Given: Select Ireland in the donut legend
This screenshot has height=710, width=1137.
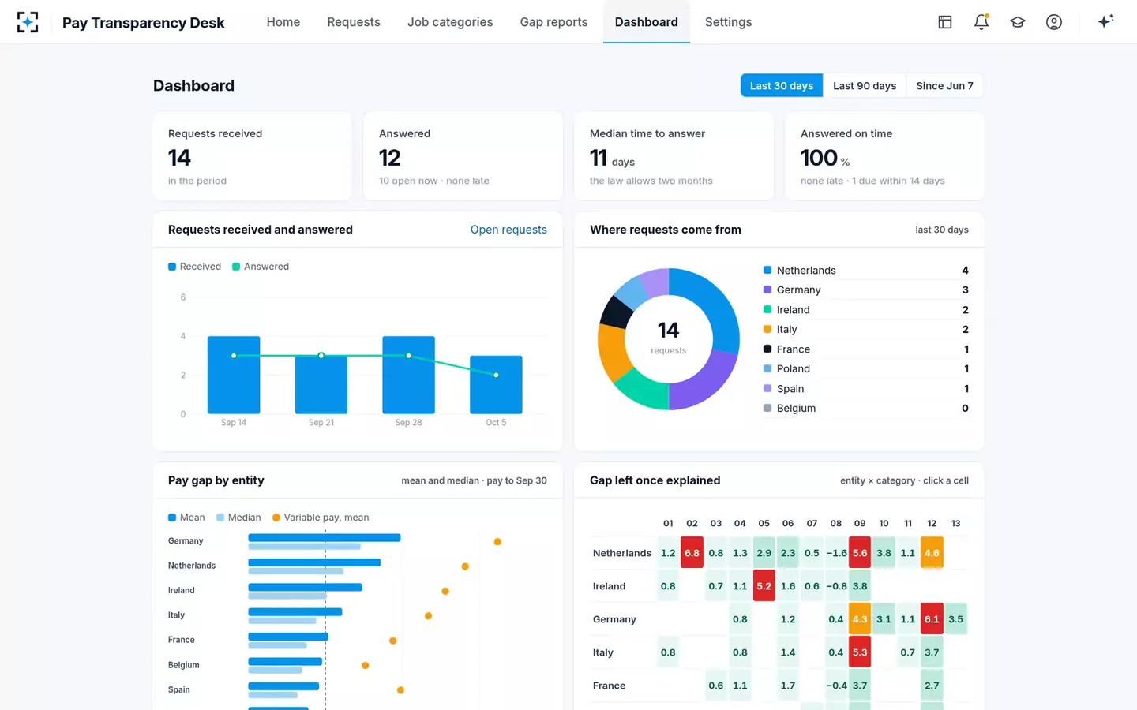Looking at the screenshot, I should pyautogui.click(x=866, y=310).
